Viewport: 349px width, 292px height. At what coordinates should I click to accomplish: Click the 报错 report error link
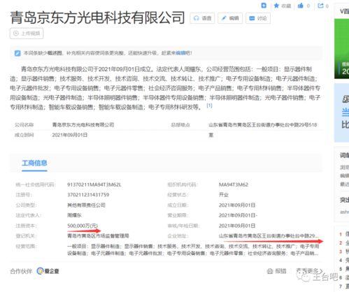point(277,271)
